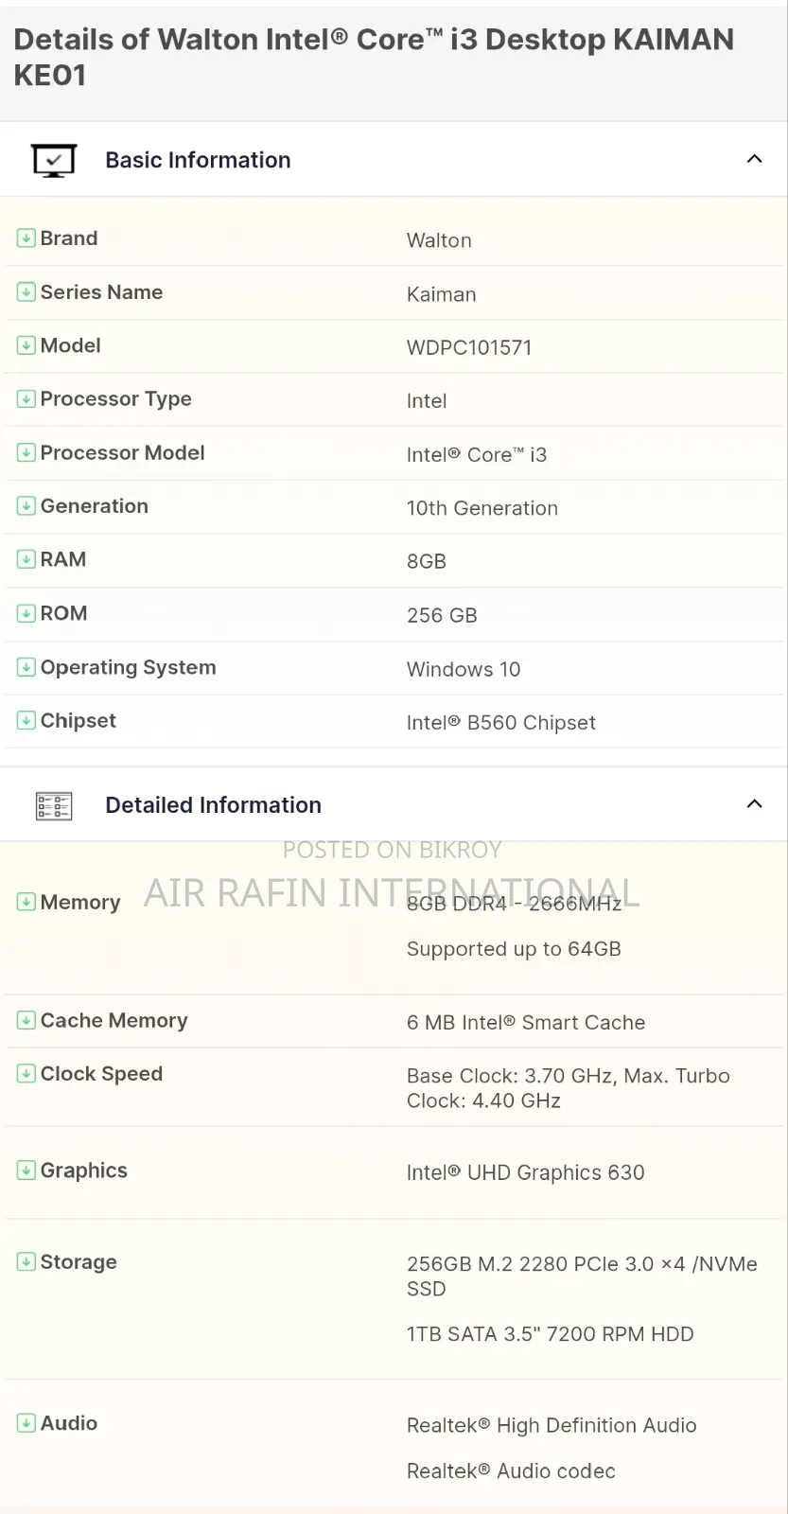
Task: Click the arrow icon beside Clock Speed
Action: click(26, 1074)
